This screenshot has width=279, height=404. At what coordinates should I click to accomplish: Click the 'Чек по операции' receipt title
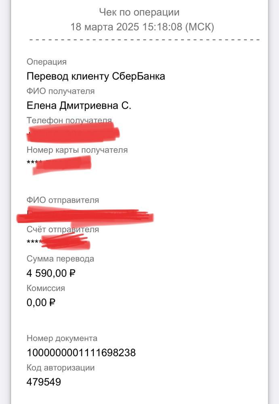point(139,13)
